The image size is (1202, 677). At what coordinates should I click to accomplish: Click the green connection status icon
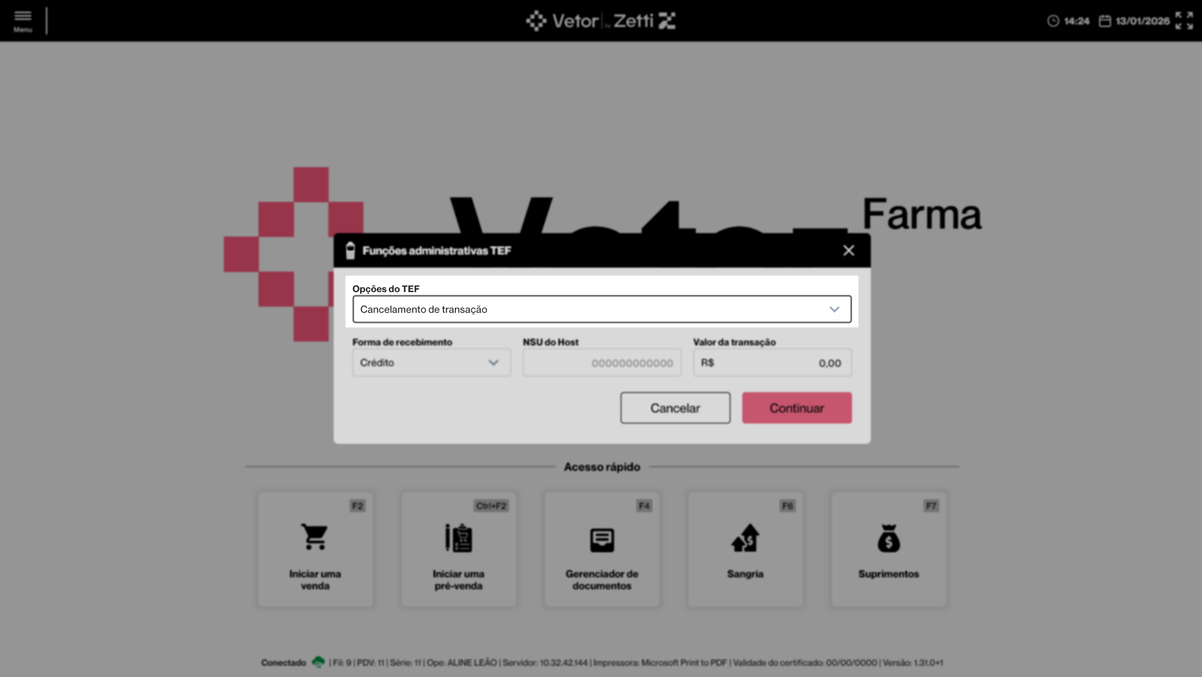318,662
